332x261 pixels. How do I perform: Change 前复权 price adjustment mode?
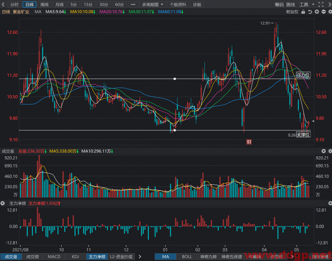tap(292, 12)
